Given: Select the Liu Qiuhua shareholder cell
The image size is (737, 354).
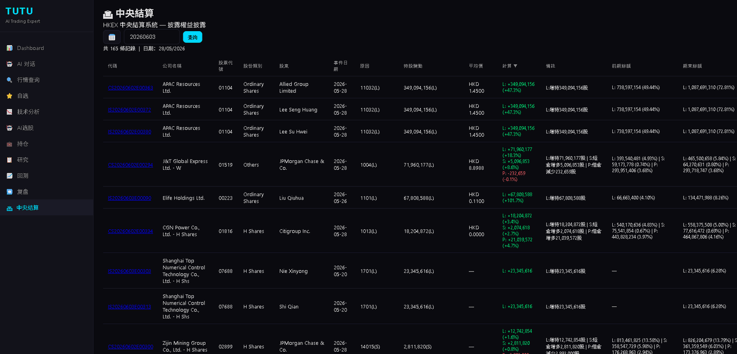Looking at the screenshot, I should tap(291, 198).
